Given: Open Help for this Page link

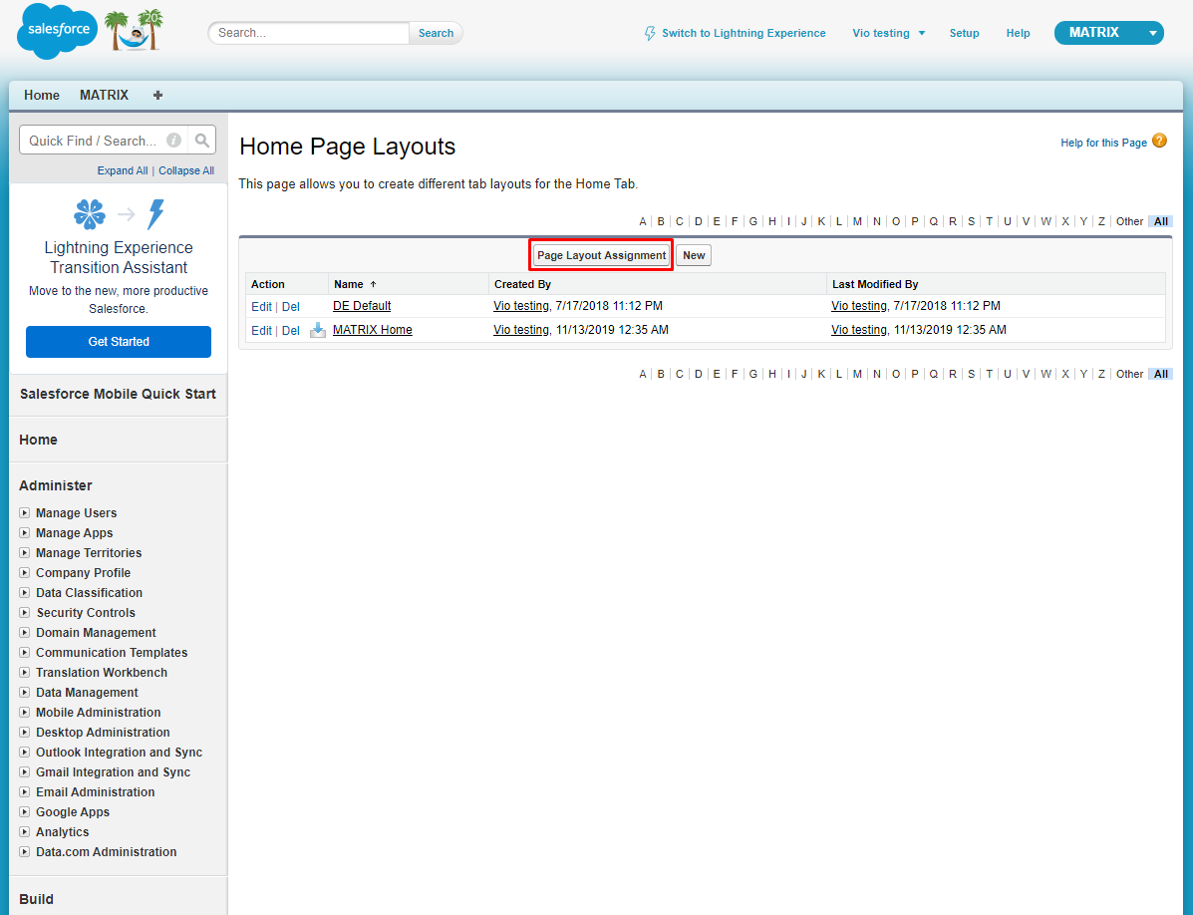Looking at the screenshot, I should (x=1103, y=143).
